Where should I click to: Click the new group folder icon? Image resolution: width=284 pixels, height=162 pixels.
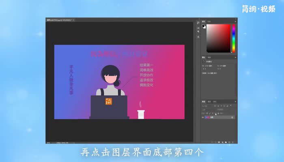pyautogui.click(x=225, y=142)
